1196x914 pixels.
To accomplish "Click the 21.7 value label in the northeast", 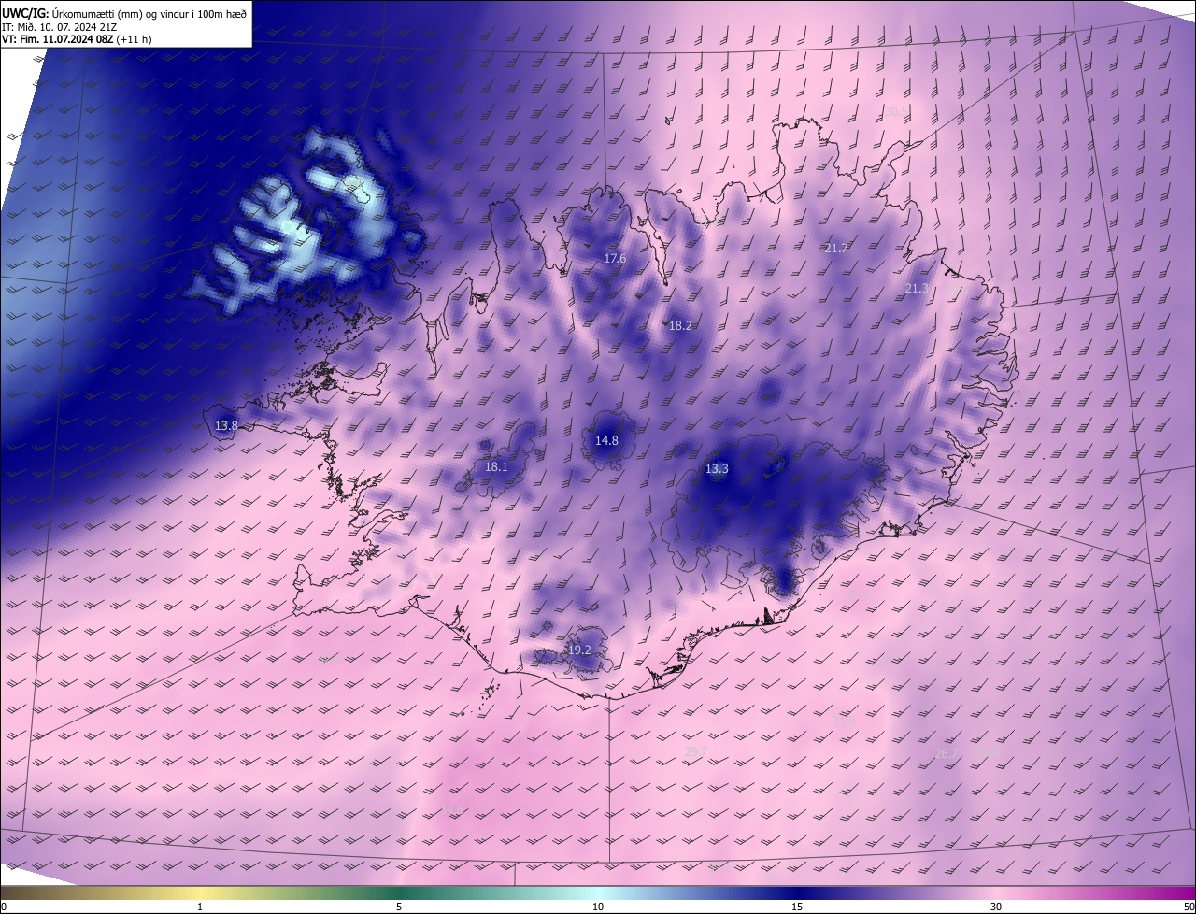I will pyautogui.click(x=835, y=249).
